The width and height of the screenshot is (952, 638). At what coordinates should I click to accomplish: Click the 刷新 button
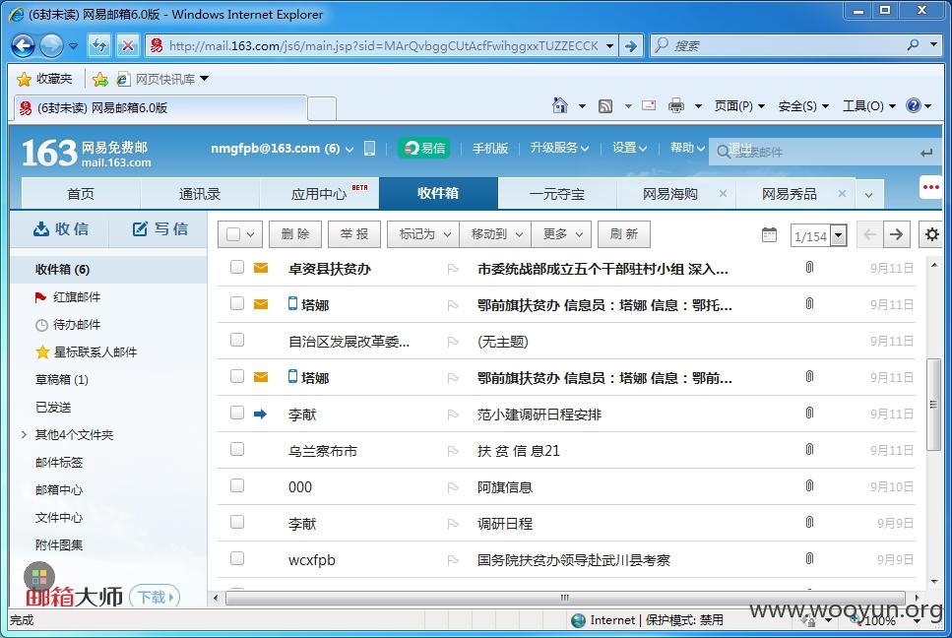click(x=623, y=234)
